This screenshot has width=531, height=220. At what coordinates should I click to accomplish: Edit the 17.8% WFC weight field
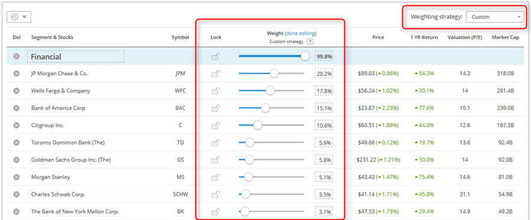click(324, 91)
